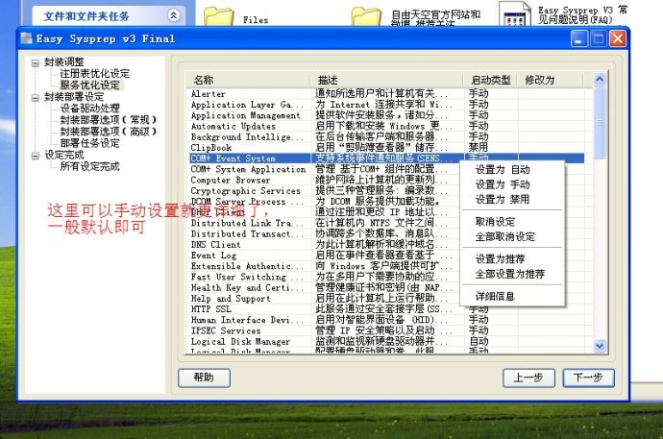
Task: Sort by the 启动类型 column header
Action: [491, 80]
